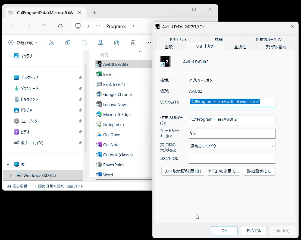301x240 pixels.
Task: Click inside the リンク先(T) field
Action: (x=232, y=102)
